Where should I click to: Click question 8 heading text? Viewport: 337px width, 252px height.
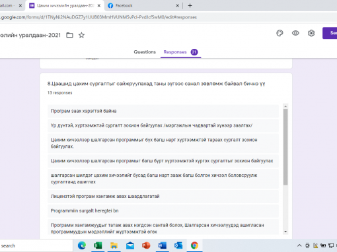156,84
